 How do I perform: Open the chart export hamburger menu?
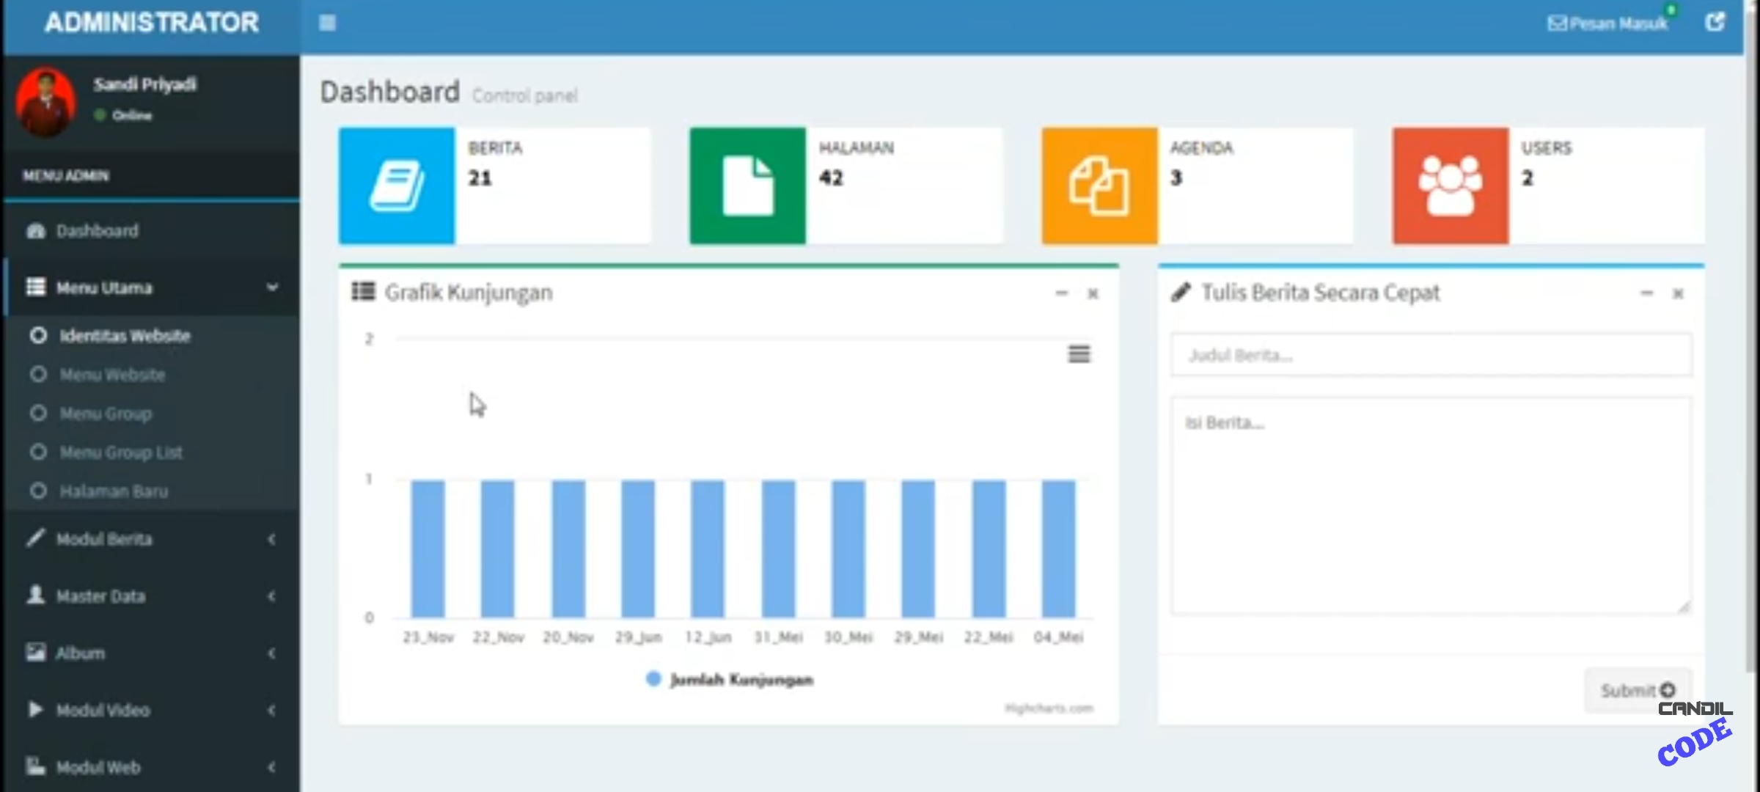click(x=1079, y=354)
